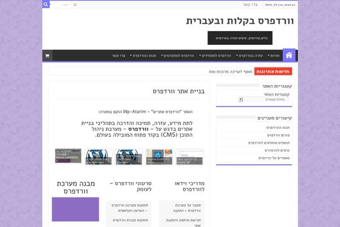Image resolution: width=340 pixels, height=227 pixels.
Task: Open sidebar link 'מאמרים על וורדפרס'
Action: 274,158
